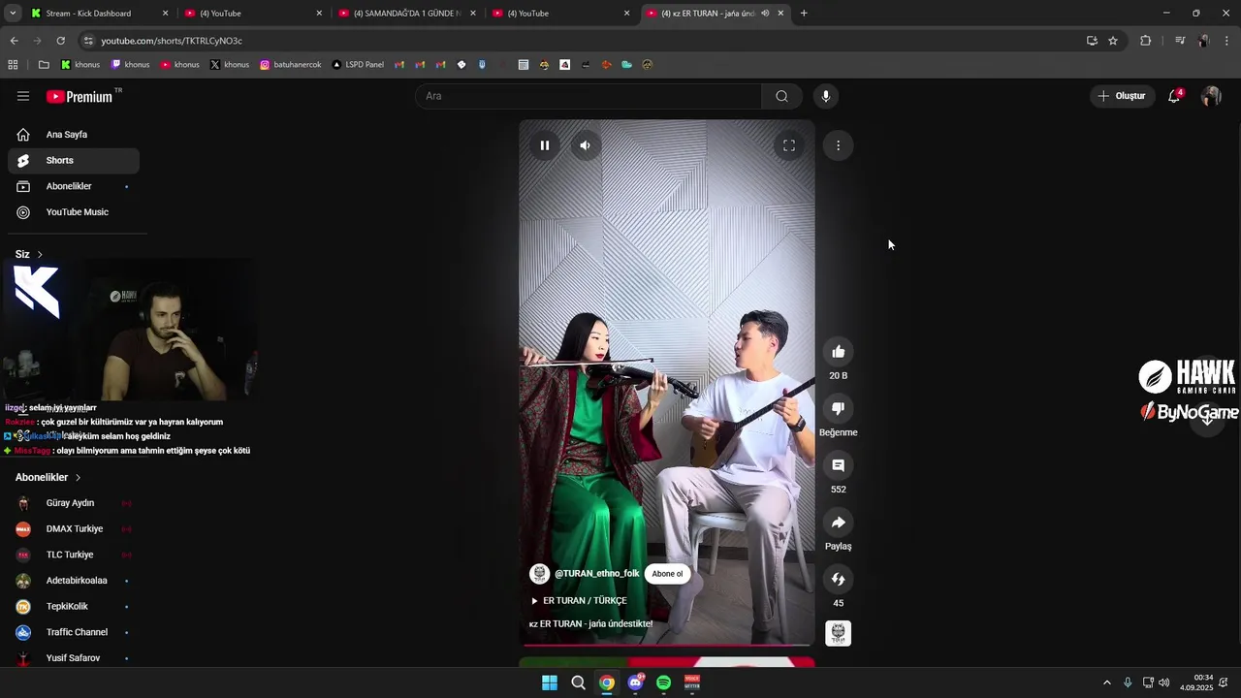Open DMAX Turkiye subscription channel

[x=74, y=529]
